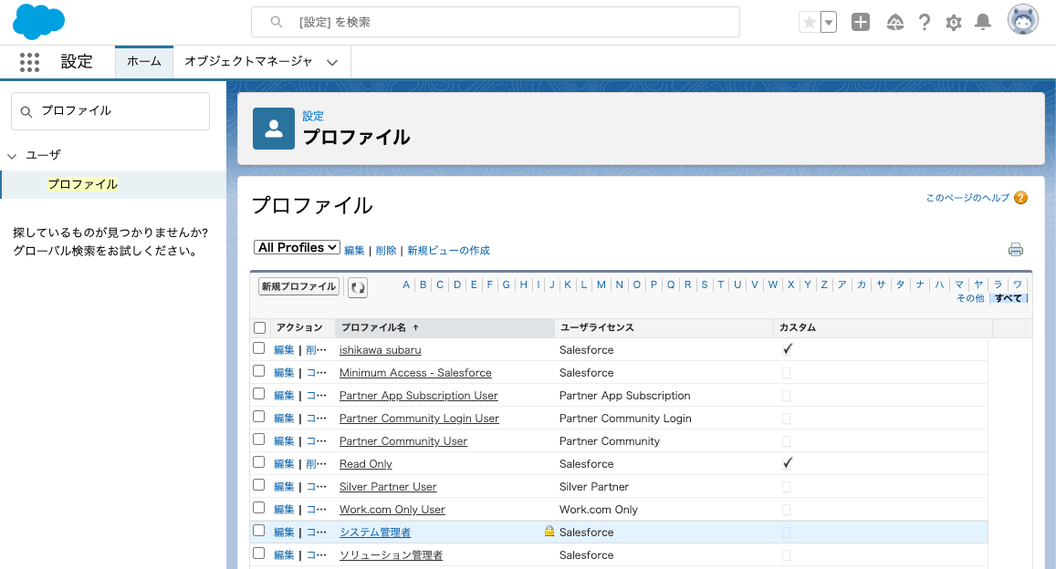Open the システム管理者 profile

(x=375, y=532)
